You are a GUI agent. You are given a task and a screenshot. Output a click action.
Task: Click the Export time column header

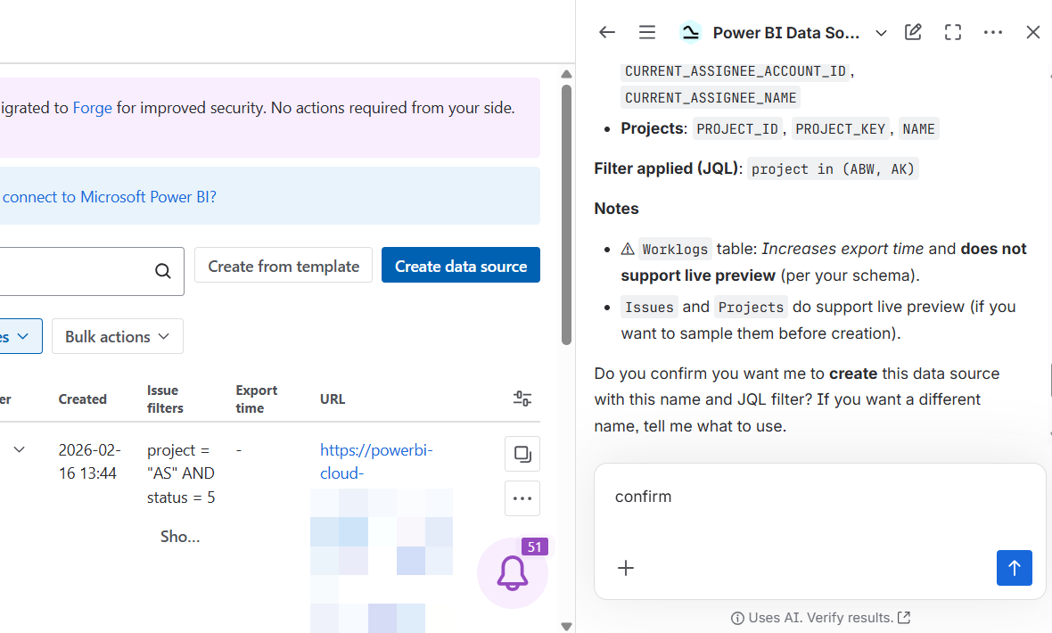tap(256, 399)
